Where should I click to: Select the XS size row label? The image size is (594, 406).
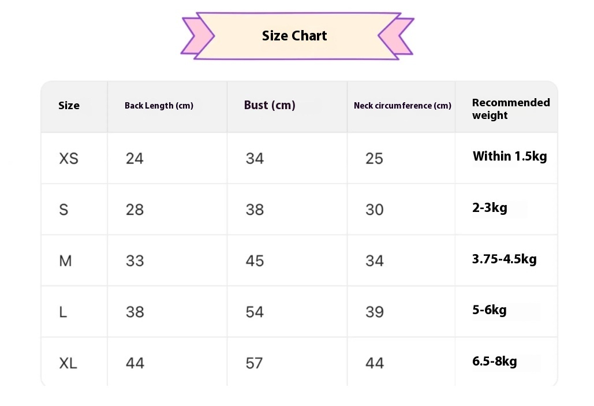tap(69, 158)
